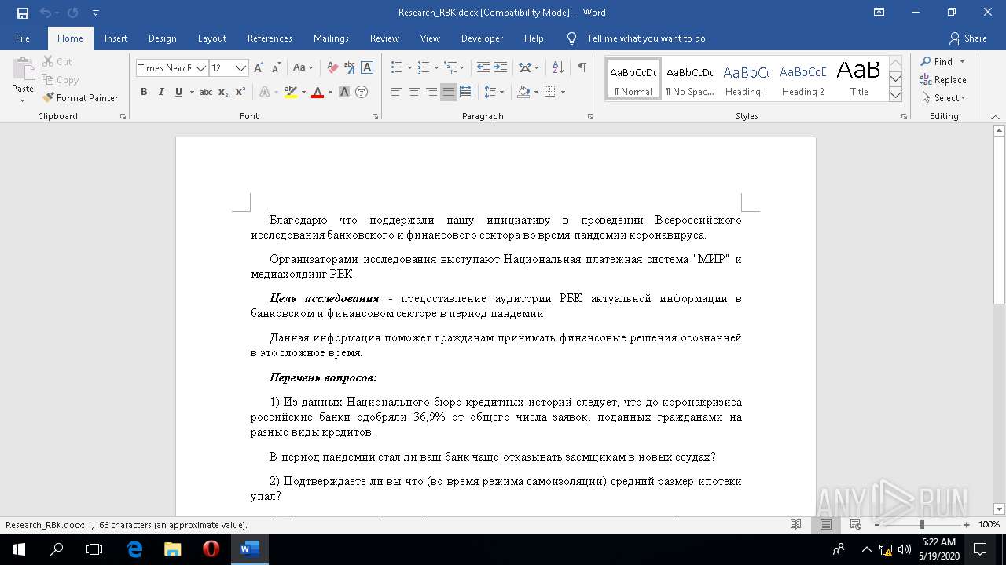Switch to Read Mode view
This screenshot has width=1006, height=565.
(x=795, y=524)
